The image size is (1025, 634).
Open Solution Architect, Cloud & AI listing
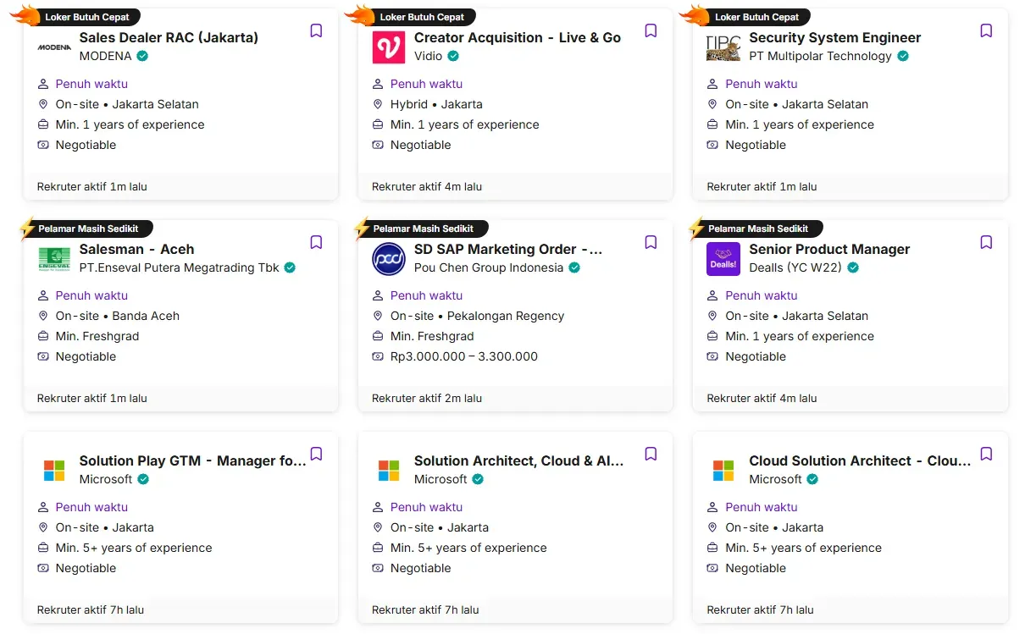[x=518, y=460]
